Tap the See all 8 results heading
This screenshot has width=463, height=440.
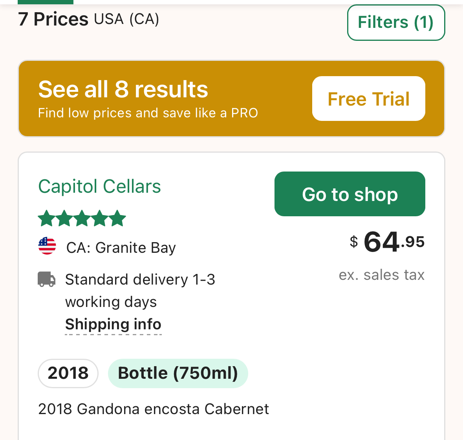[123, 89]
